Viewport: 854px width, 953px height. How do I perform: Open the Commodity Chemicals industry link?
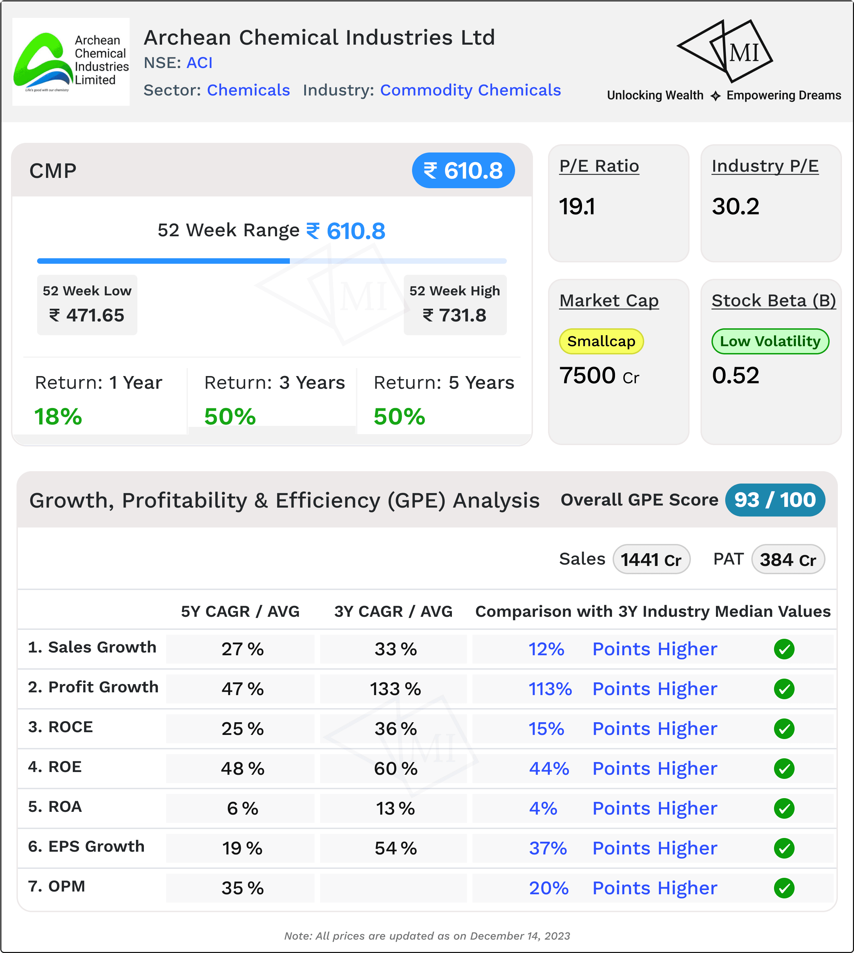click(470, 90)
